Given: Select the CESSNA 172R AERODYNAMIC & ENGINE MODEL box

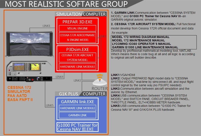Looking at the screenshot, I should coord(77,38).
